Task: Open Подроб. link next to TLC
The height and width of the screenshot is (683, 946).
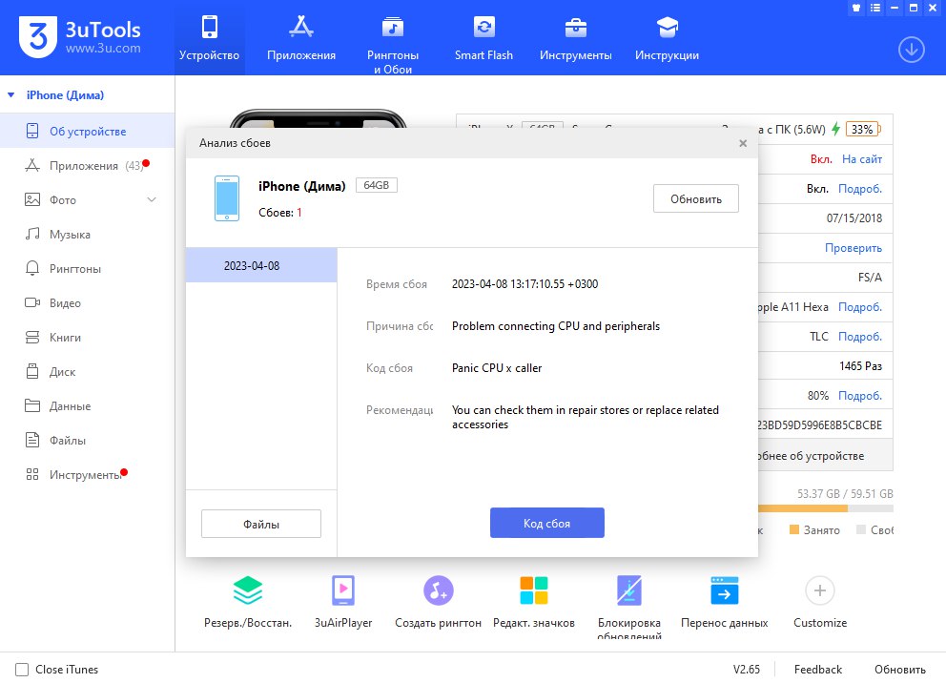Action: 860,337
